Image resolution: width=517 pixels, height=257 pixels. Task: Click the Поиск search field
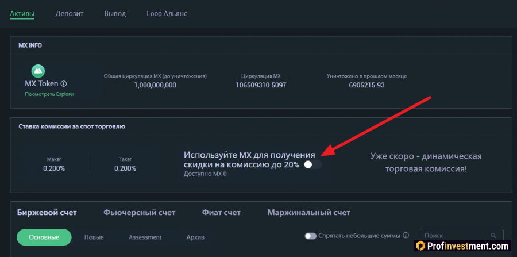(x=462, y=236)
